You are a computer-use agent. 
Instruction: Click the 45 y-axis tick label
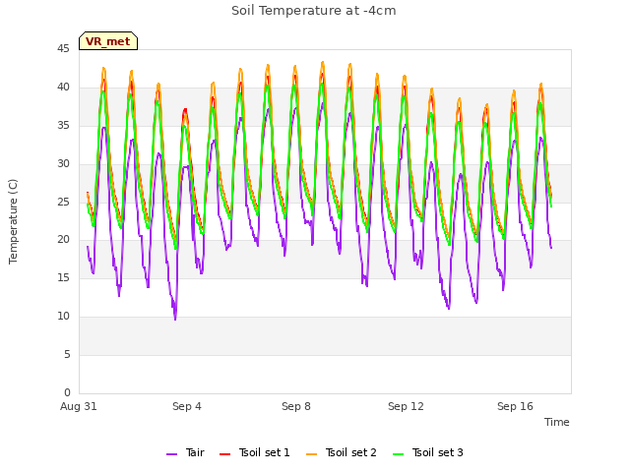point(63,49)
